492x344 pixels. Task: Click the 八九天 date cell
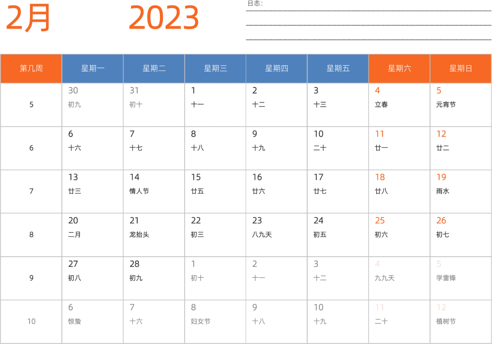click(277, 235)
